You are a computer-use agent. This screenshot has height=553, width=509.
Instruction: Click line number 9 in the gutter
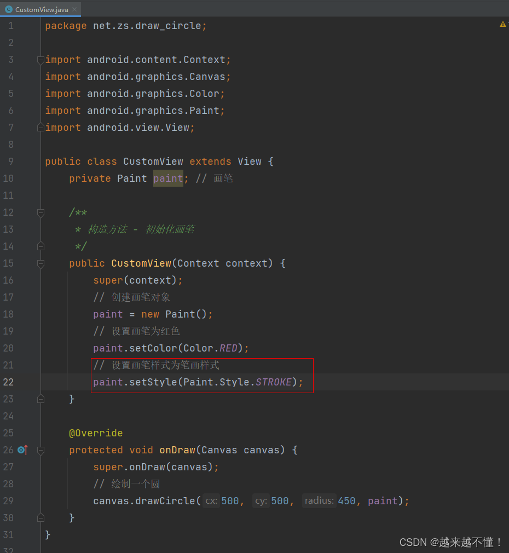pos(11,162)
